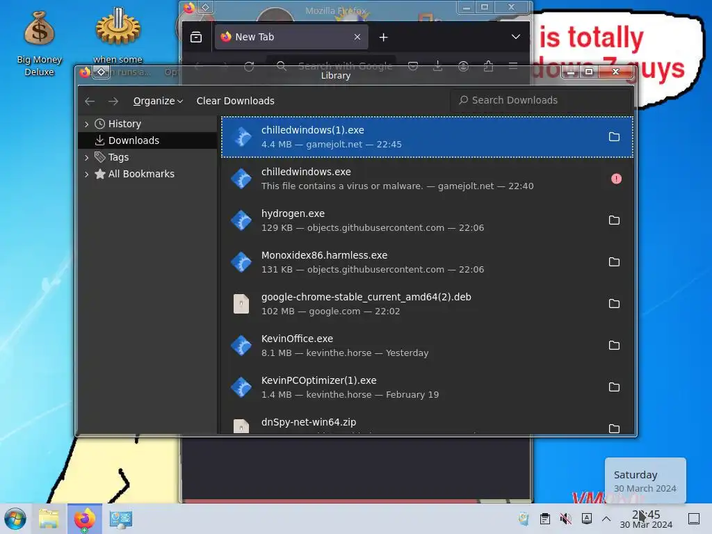Focus the Search Downloads field
Screen dimensions: 712x534
click(541, 100)
